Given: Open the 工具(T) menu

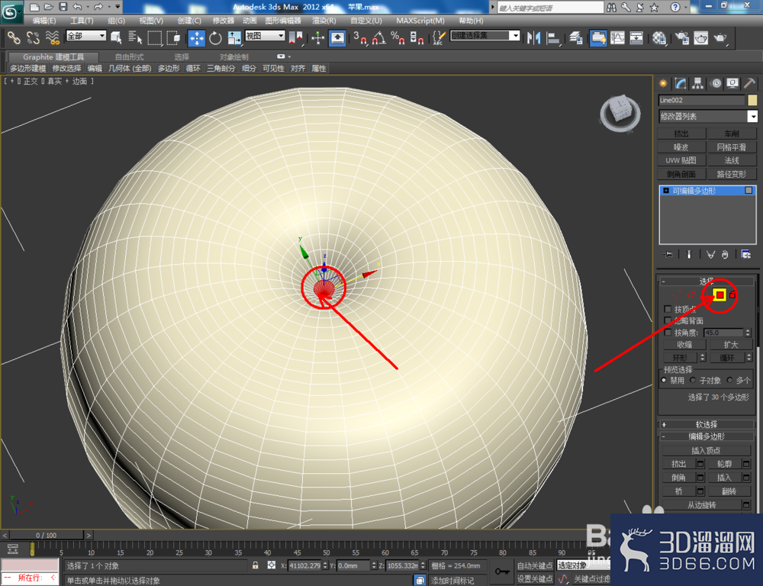Looking at the screenshot, I should tap(82, 21).
